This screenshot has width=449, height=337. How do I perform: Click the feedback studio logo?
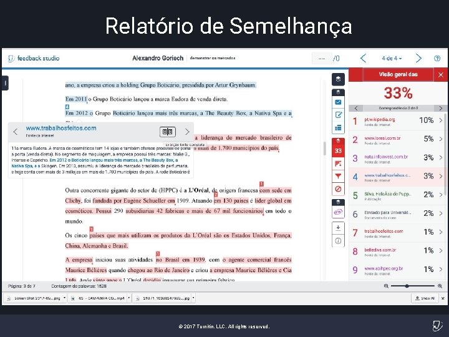(x=34, y=58)
